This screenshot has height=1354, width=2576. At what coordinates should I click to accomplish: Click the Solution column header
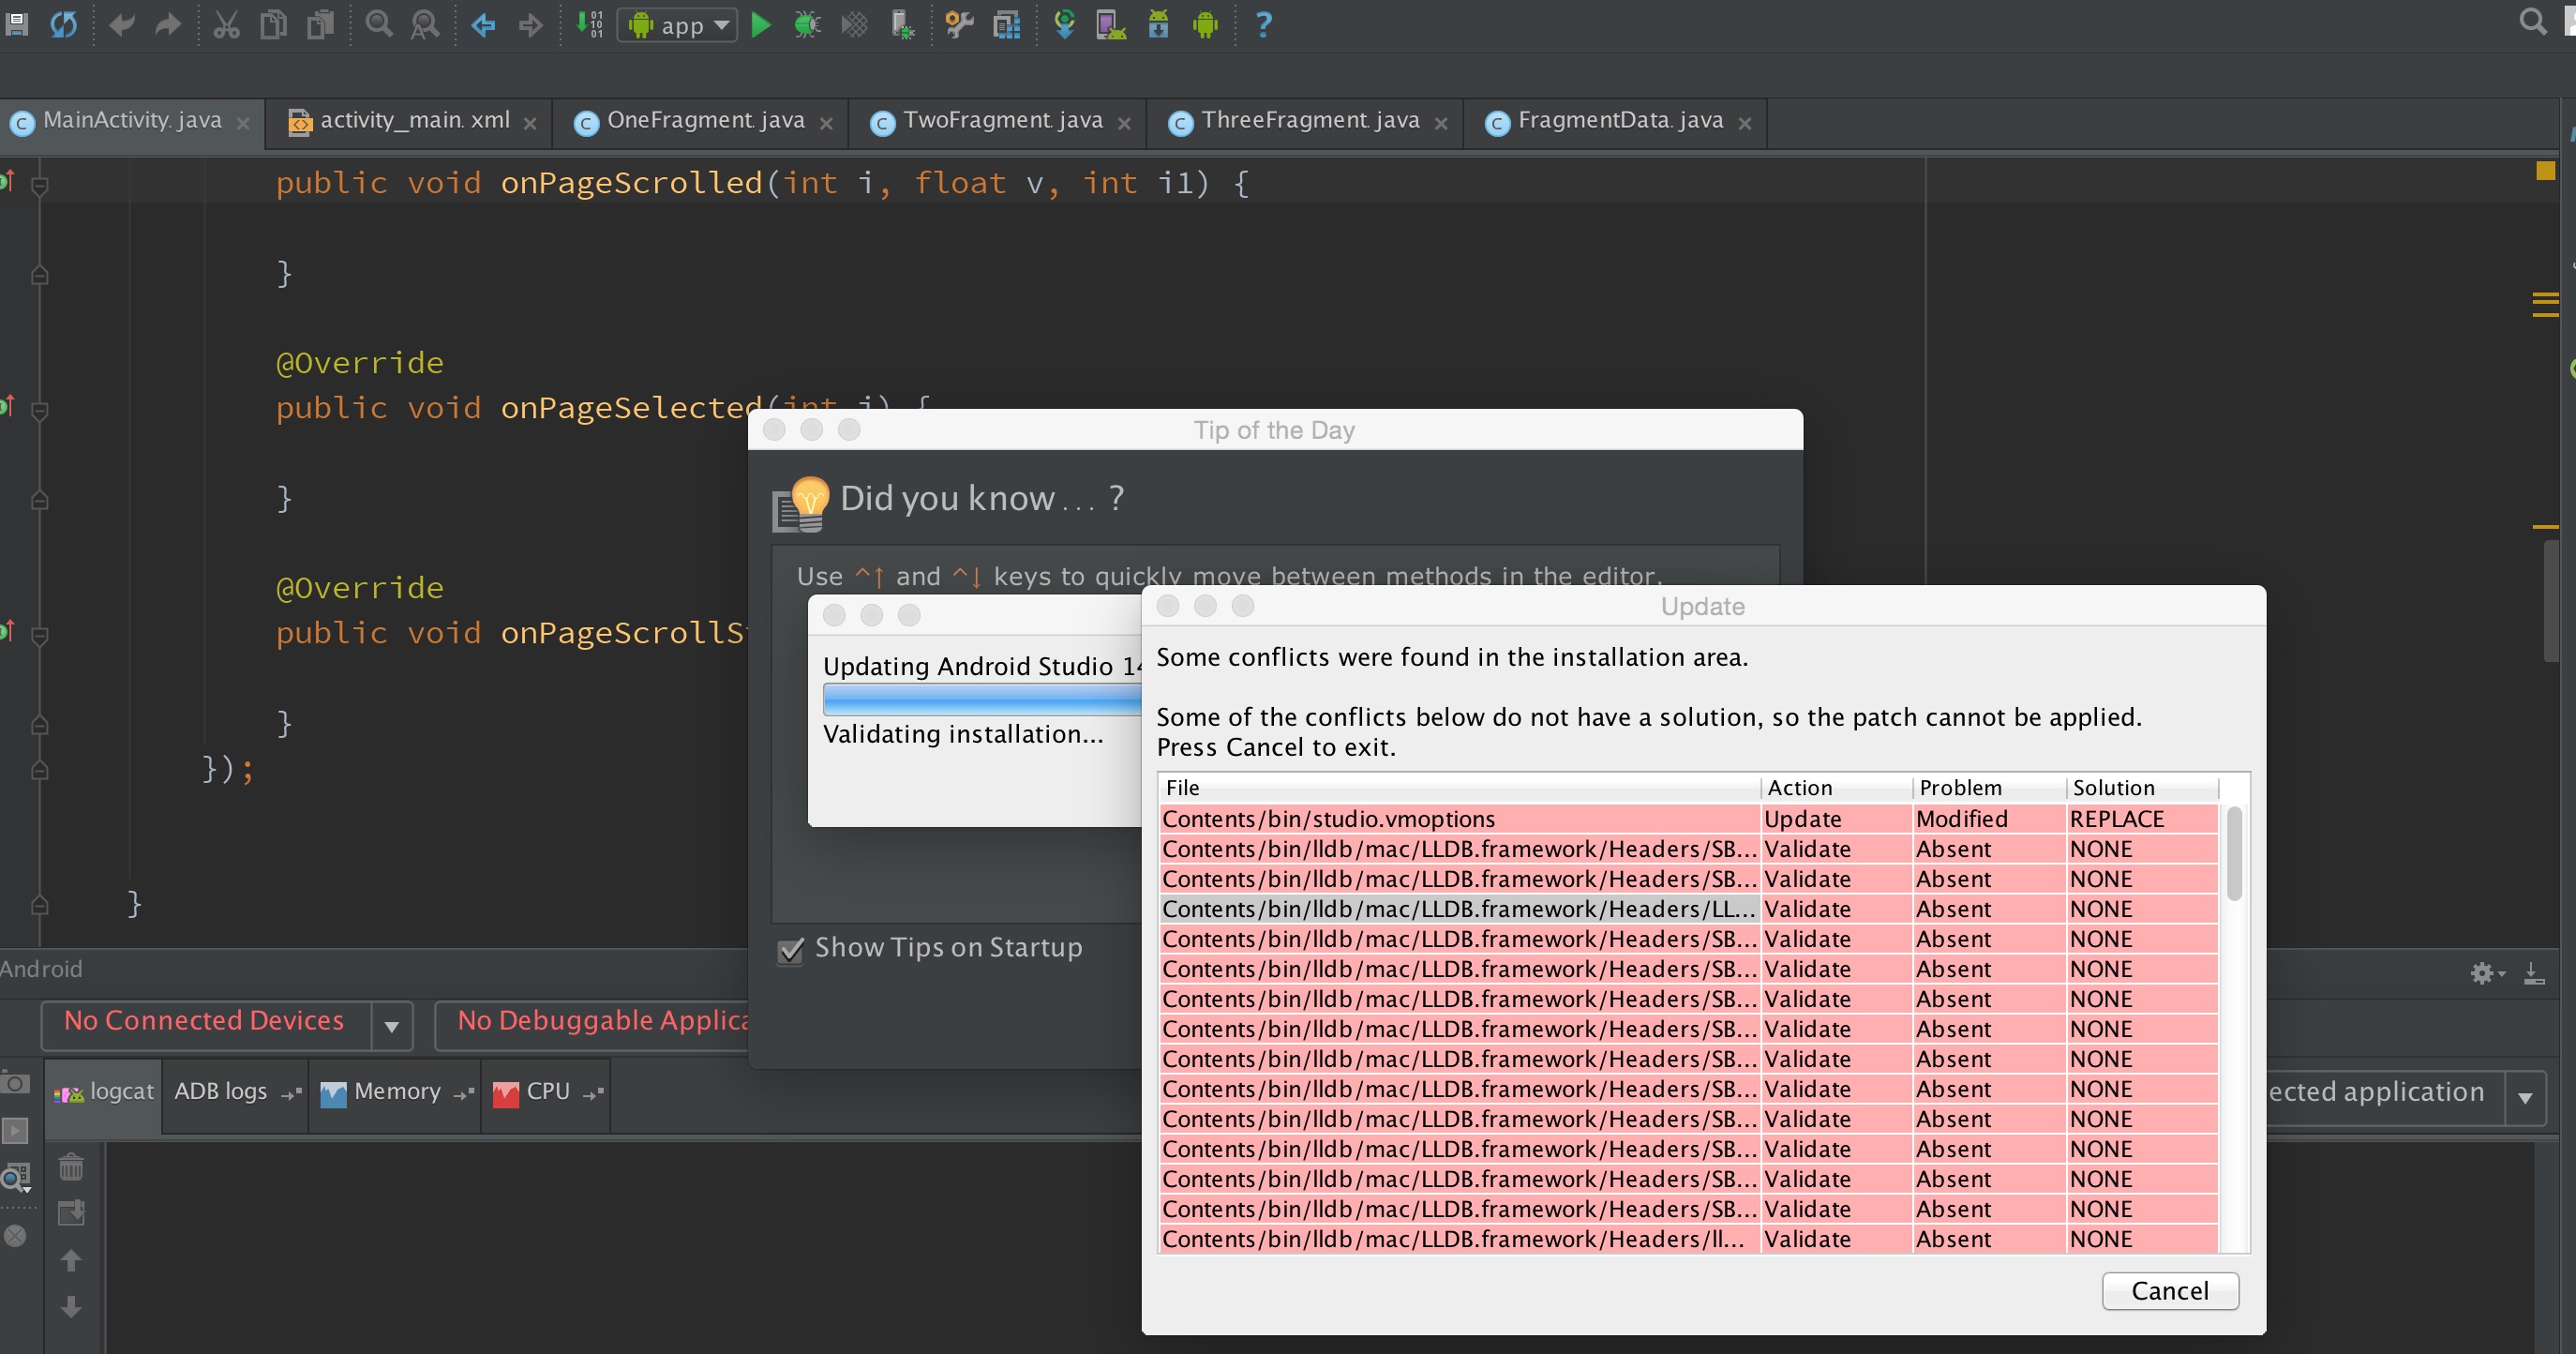[x=2142, y=788]
